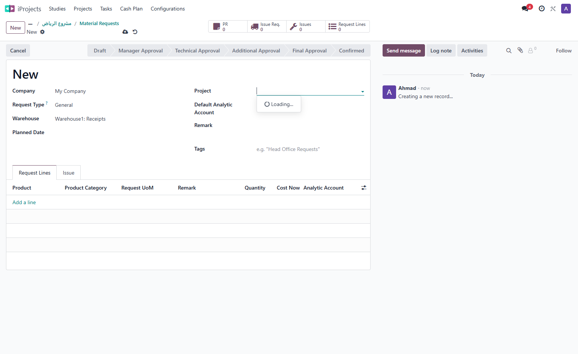The width and height of the screenshot is (578, 354).
Task: Open the Issue Req. stat button
Action: pos(267,27)
